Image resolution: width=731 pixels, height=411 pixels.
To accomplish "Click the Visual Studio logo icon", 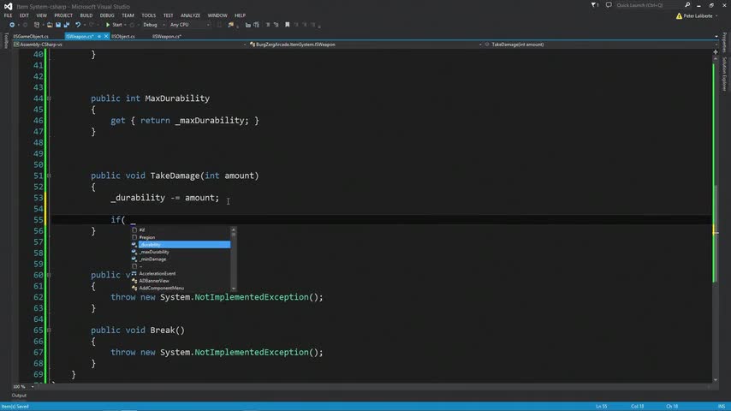I will pos(8,7).
